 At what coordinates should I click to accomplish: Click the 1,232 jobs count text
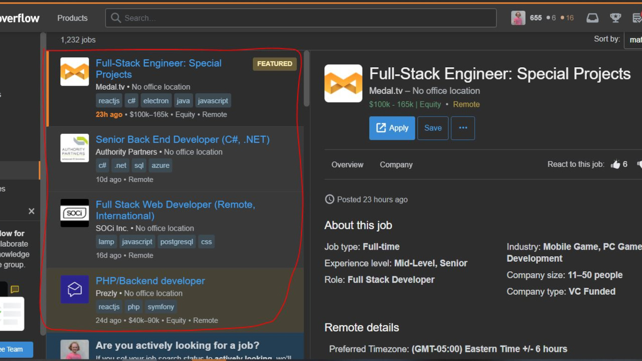(x=78, y=40)
